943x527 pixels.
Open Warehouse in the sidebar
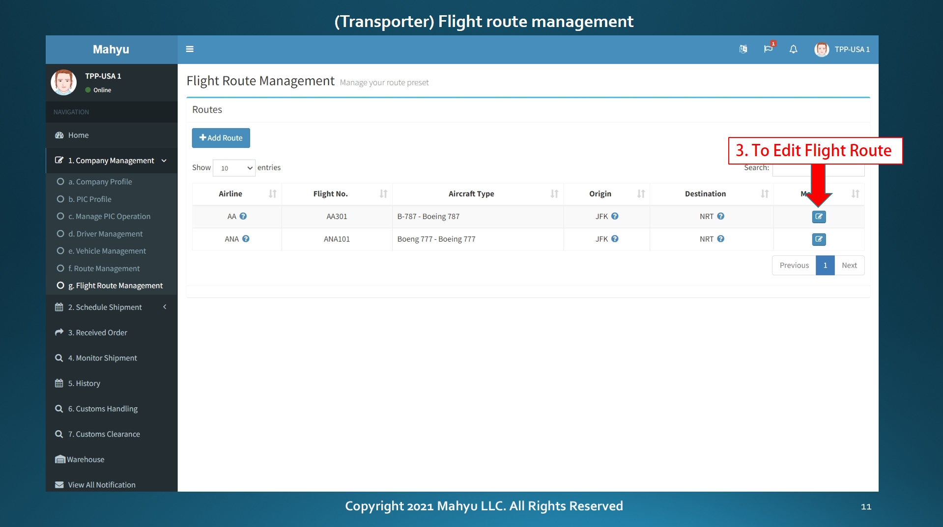[x=112, y=459]
